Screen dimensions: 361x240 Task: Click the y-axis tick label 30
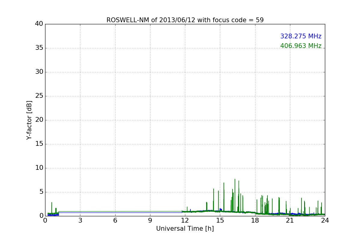click(x=39, y=72)
